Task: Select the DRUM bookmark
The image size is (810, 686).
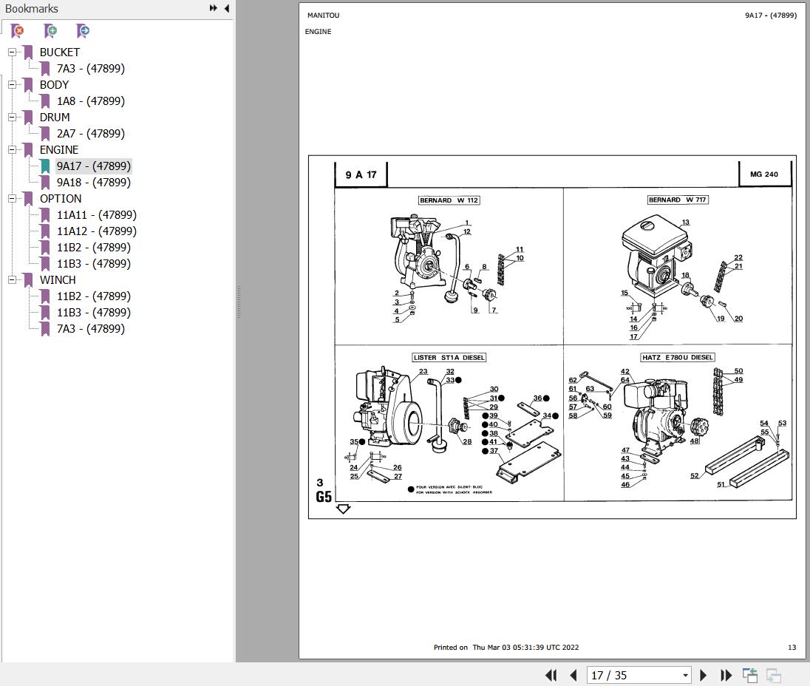Action: pos(55,118)
